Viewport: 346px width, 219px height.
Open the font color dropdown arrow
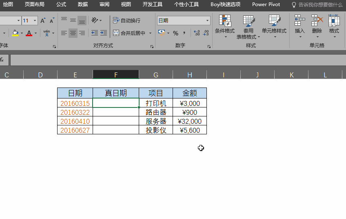36,33
